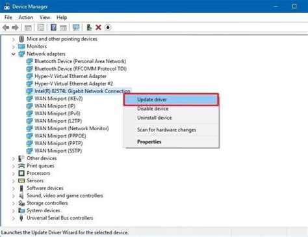308x237 pixels.
Task: Click the System devices folder icon
Action: pyautogui.click(x=21, y=210)
